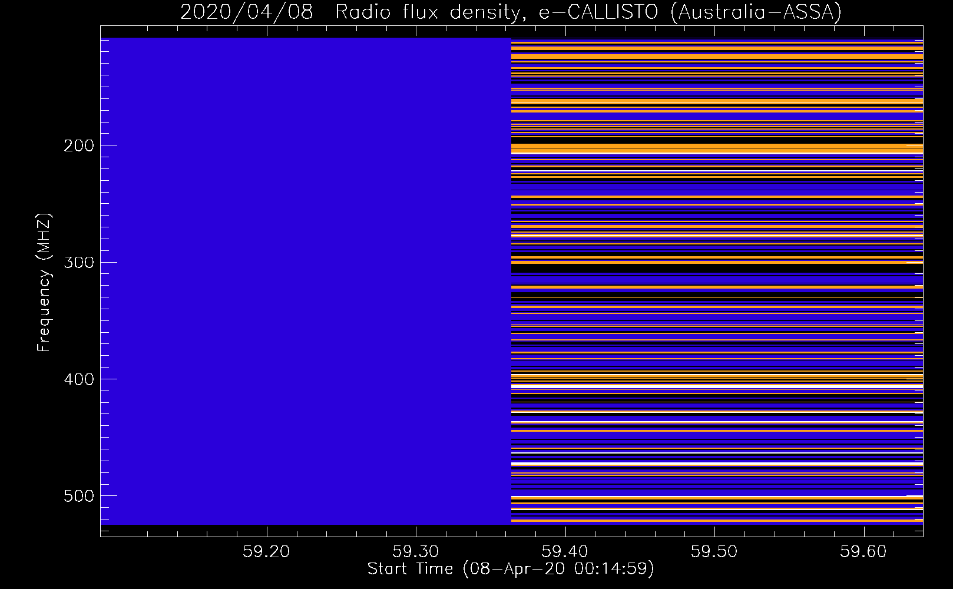Click the 59.30 time tick label
The image size is (953, 589).
[x=416, y=551]
